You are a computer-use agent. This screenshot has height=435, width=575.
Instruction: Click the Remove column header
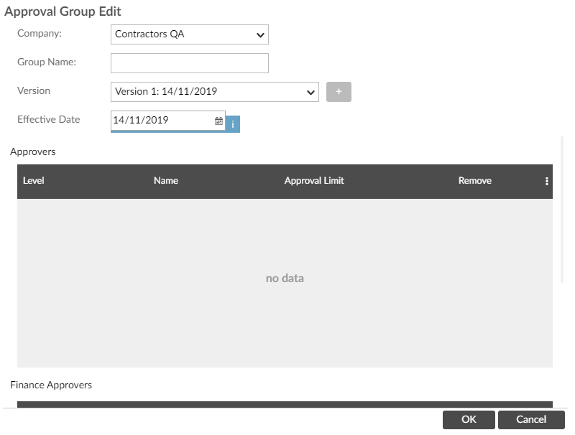click(475, 181)
